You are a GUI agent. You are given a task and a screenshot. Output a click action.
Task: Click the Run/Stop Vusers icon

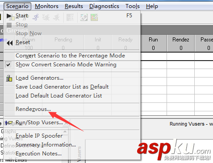coord(9,123)
